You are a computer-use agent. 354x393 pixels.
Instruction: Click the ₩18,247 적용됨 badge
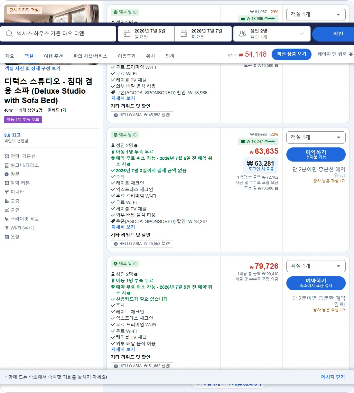258,141
